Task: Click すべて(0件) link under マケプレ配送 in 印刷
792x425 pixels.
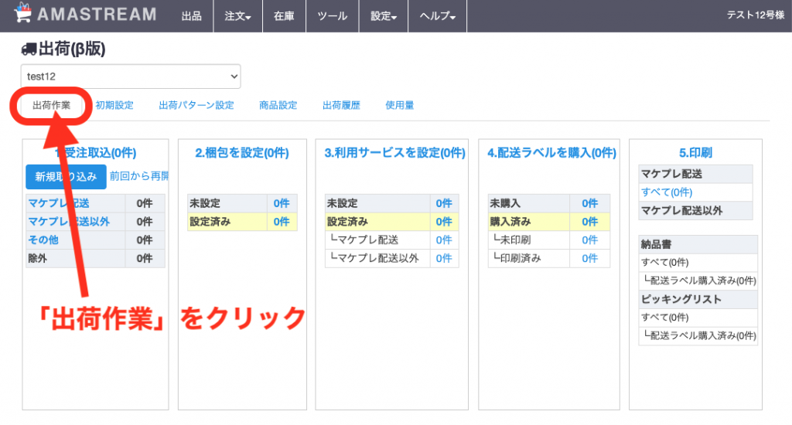Action: [x=667, y=192]
